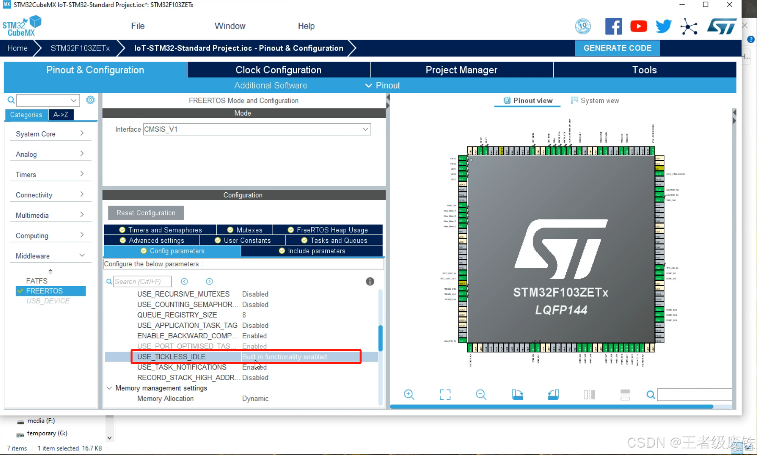Open the YouTube icon in header
The width and height of the screenshot is (757, 455).
pos(638,26)
